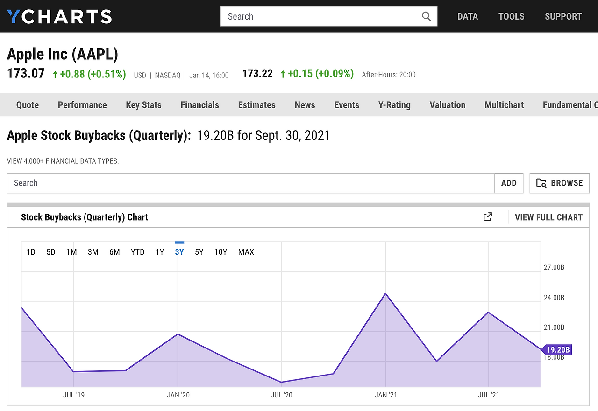Click the +0.15 (+0.09%) after-hours change
This screenshot has height=411, width=598.
317,74
